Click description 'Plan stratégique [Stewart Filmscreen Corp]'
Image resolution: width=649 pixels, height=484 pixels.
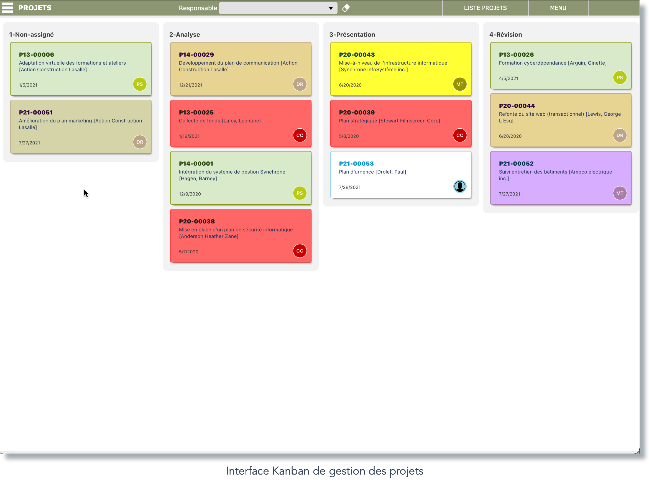[390, 120]
